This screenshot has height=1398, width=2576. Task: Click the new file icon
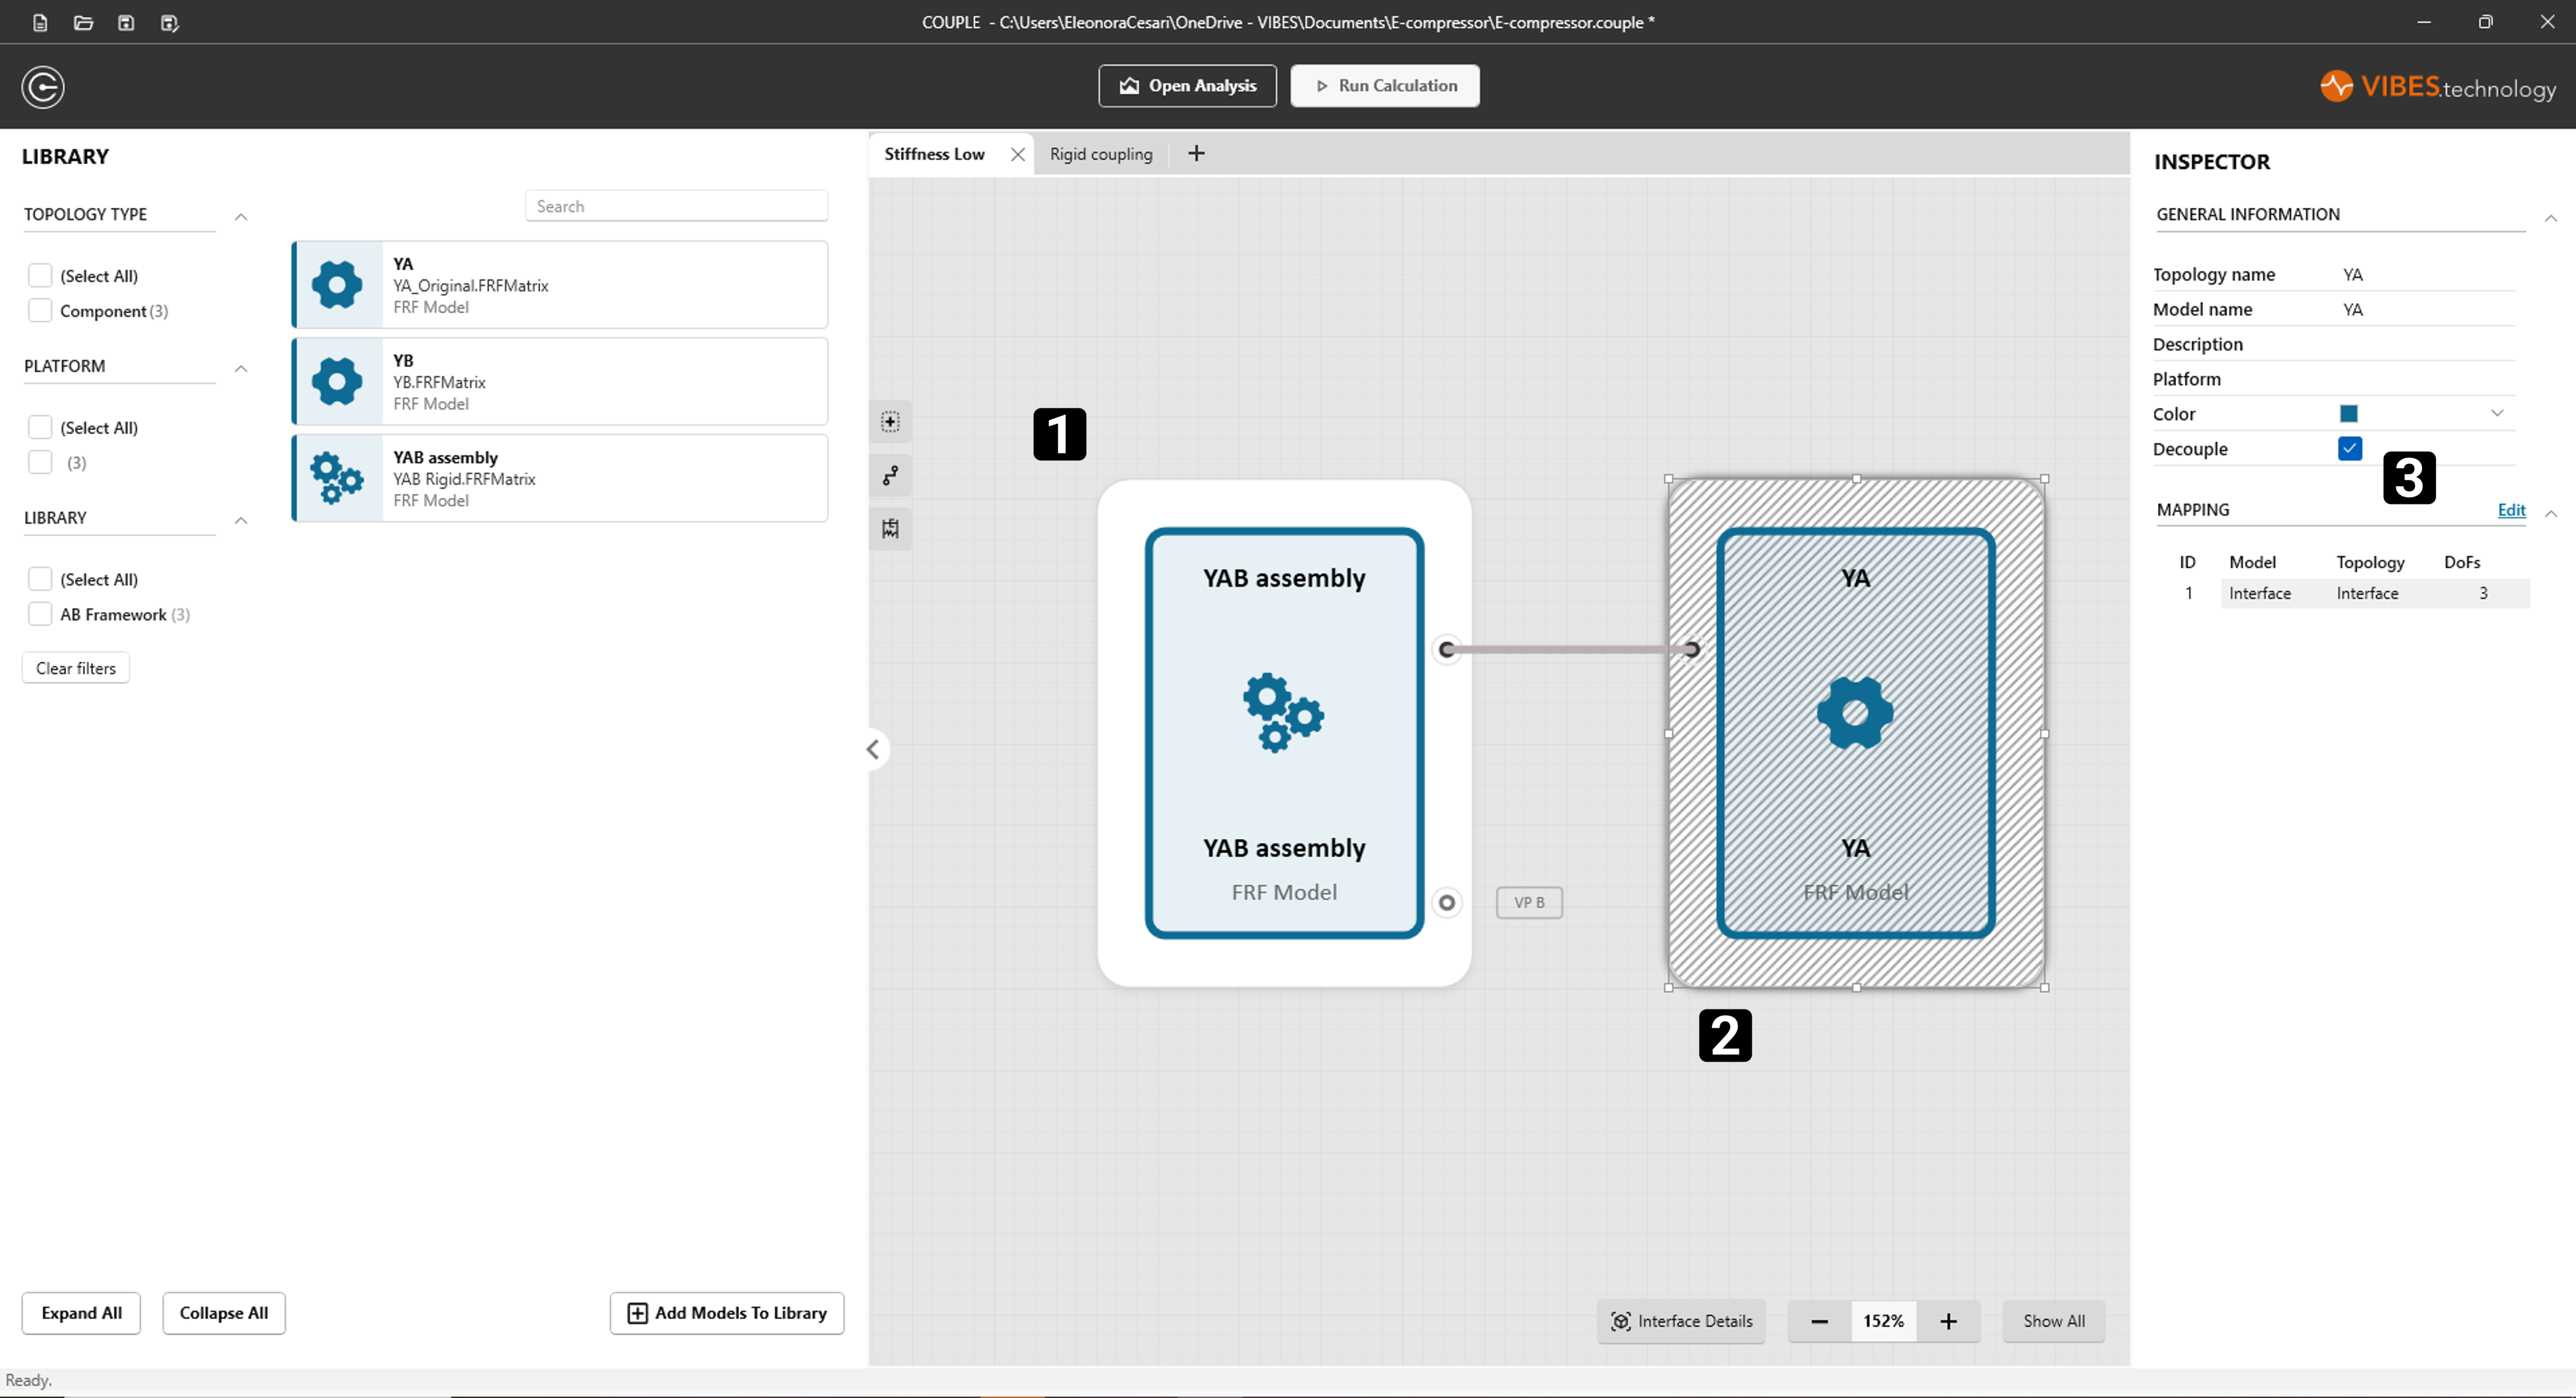(x=40, y=22)
